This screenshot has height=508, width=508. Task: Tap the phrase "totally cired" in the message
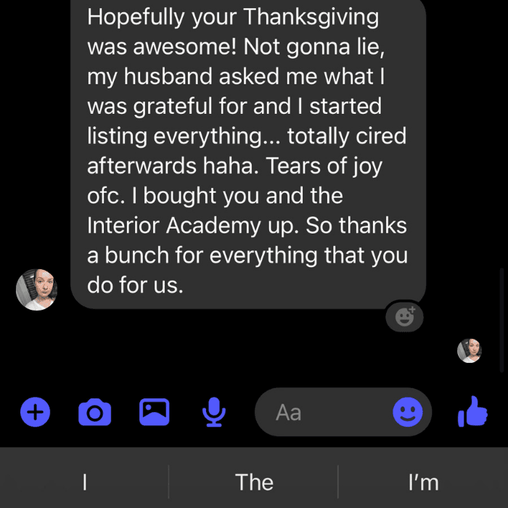[347, 136]
